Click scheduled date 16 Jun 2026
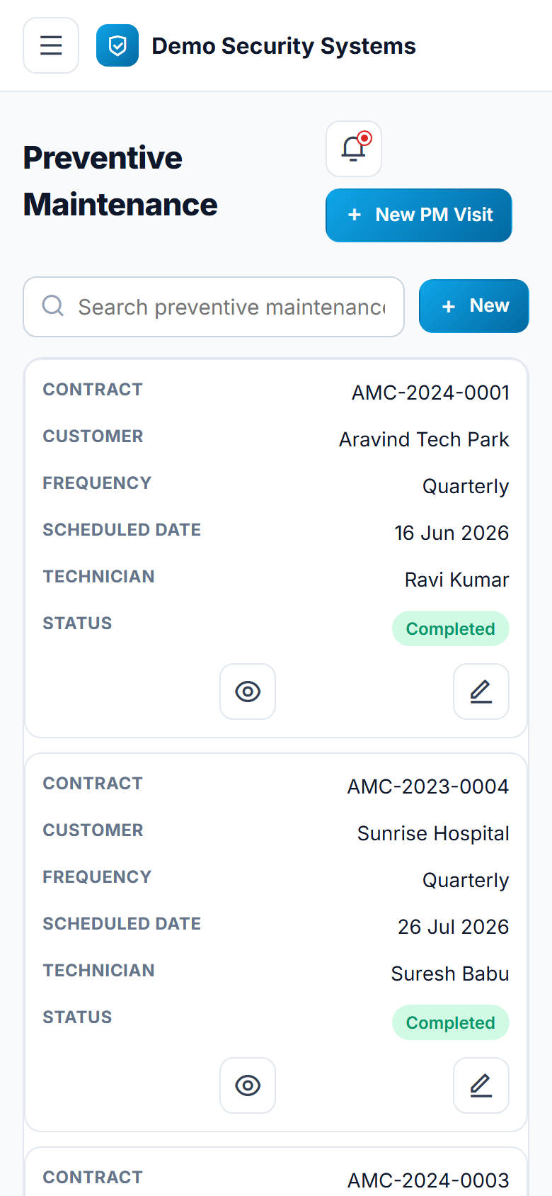This screenshot has height=1196, width=552. [x=452, y=533]
